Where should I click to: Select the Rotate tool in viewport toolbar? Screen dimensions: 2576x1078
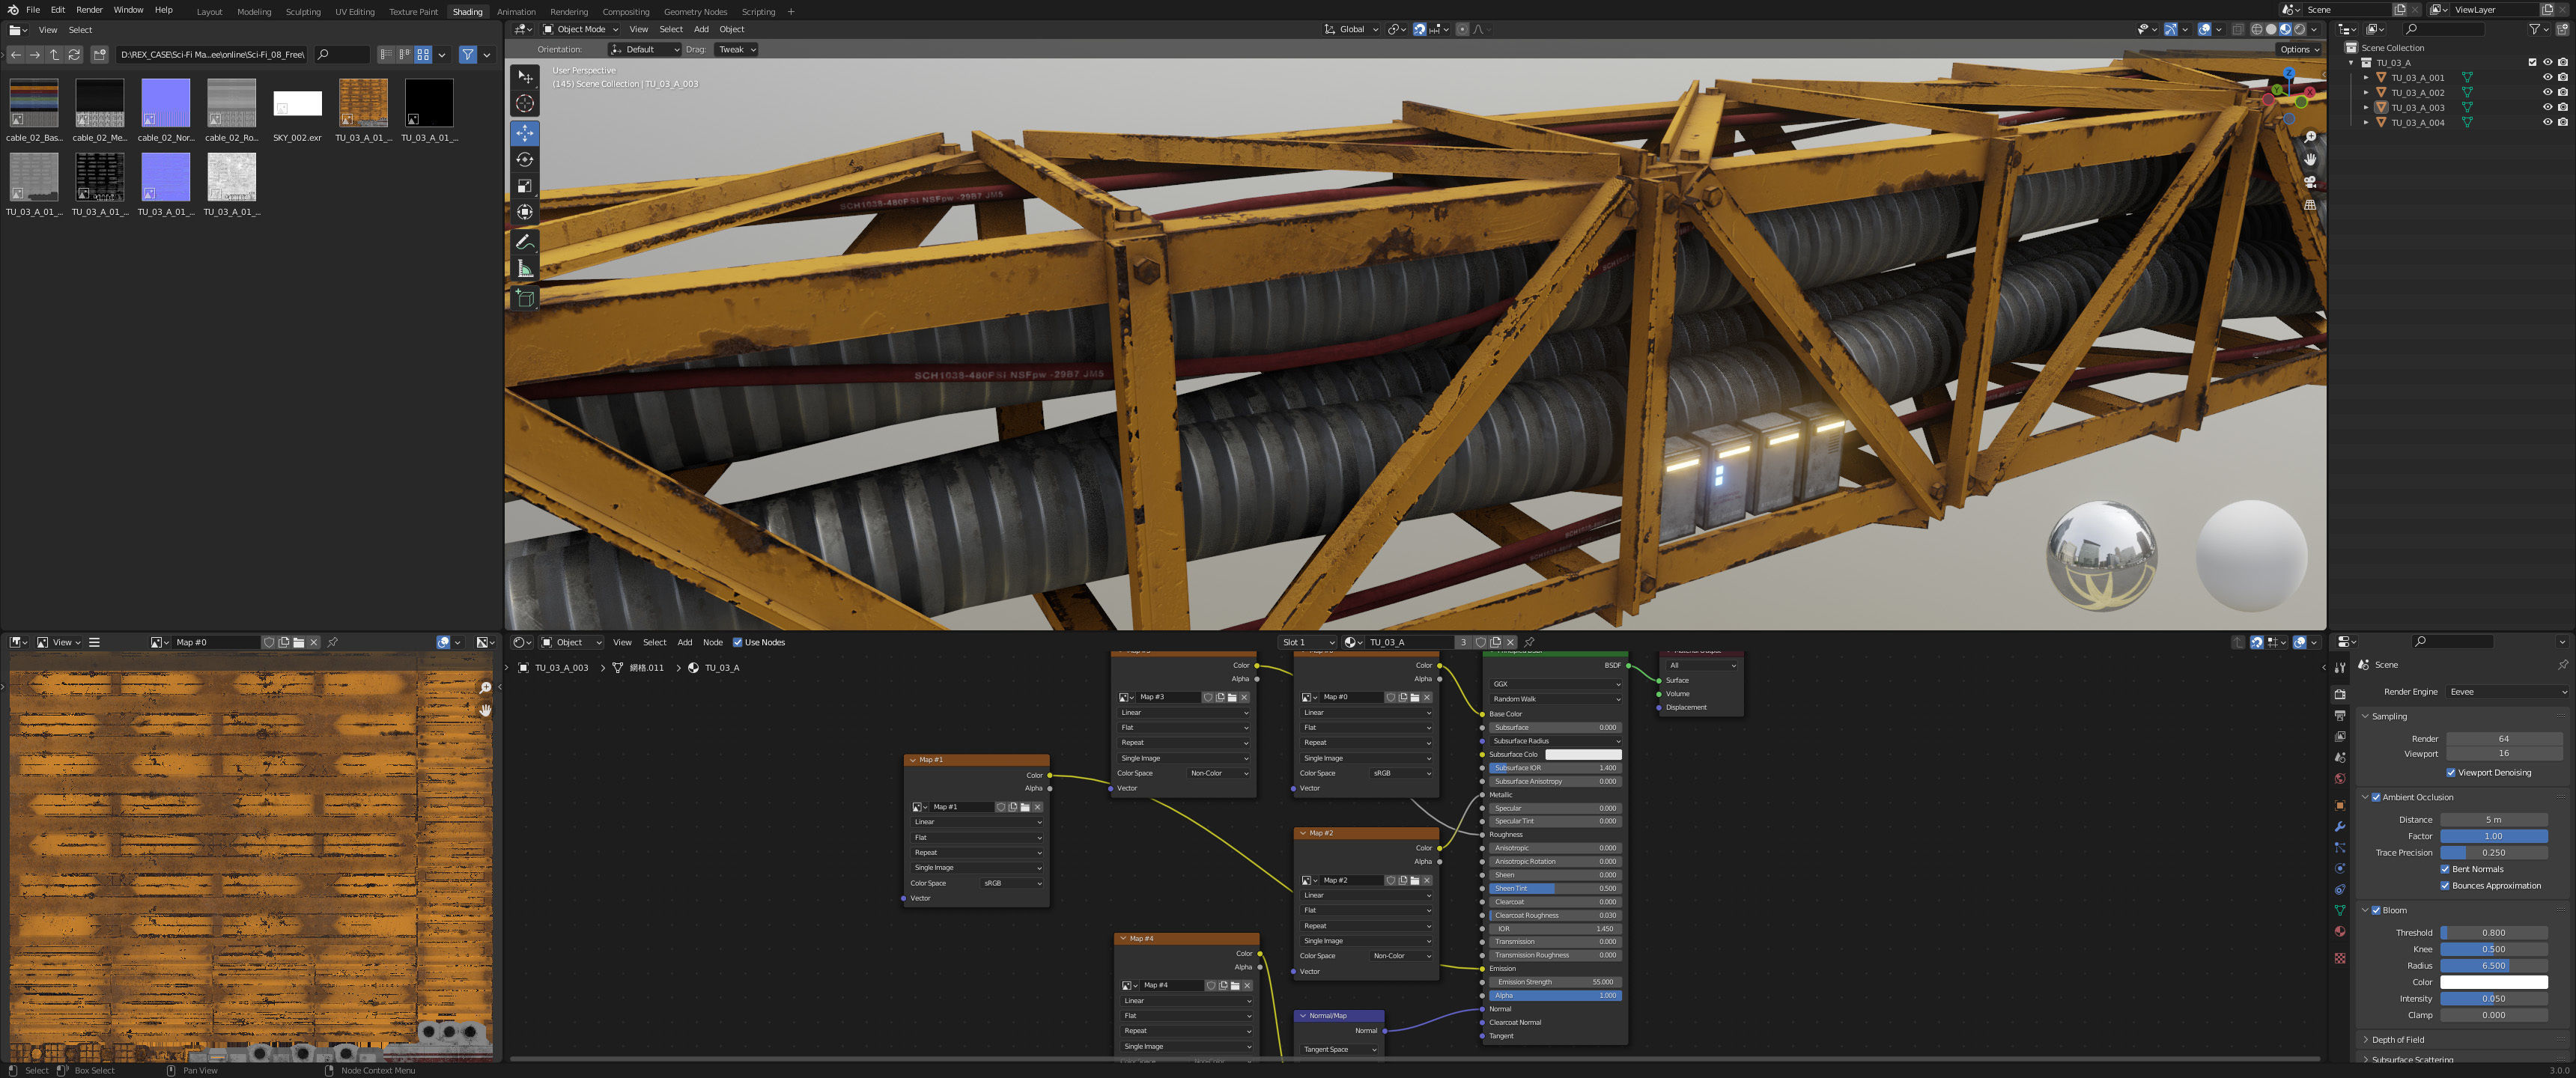click(x=524, y=159)
